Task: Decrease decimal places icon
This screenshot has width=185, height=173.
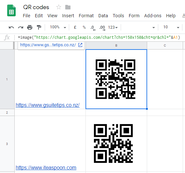Action: pos(93,28)
